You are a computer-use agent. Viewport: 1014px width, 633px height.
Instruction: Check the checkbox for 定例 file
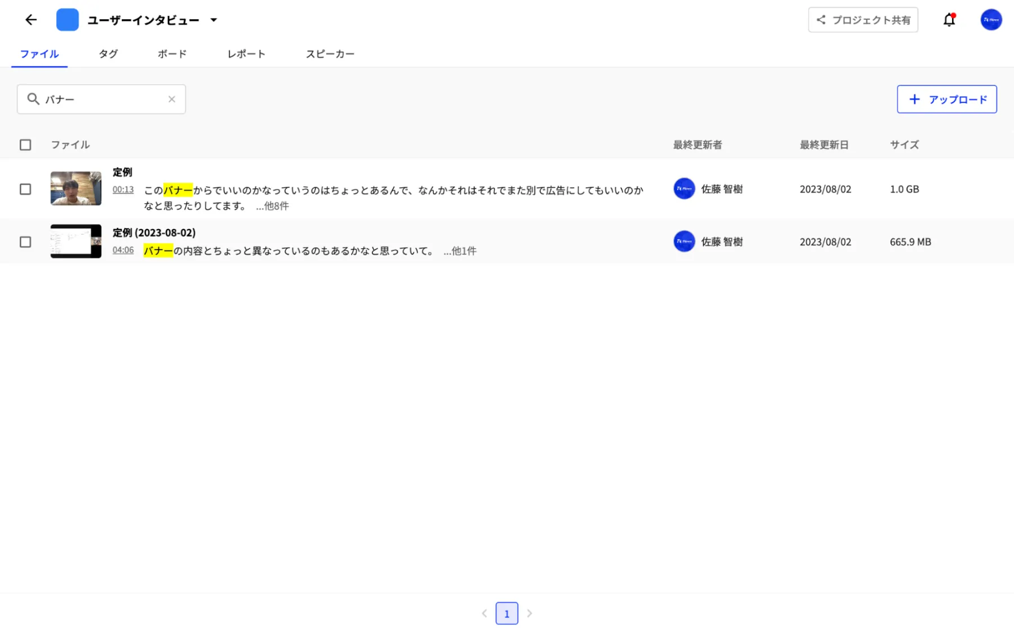(25, 189)
